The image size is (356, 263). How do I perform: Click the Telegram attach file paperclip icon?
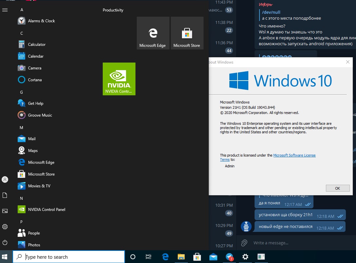click(244, 243)
